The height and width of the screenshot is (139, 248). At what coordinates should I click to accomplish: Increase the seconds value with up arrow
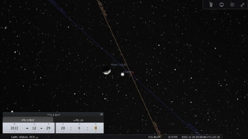pyautogui.click(x=96, y=124)
